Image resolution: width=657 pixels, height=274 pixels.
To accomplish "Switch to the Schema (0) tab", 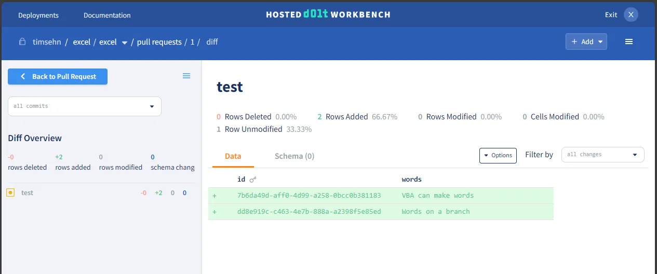I will pos(294,156).
